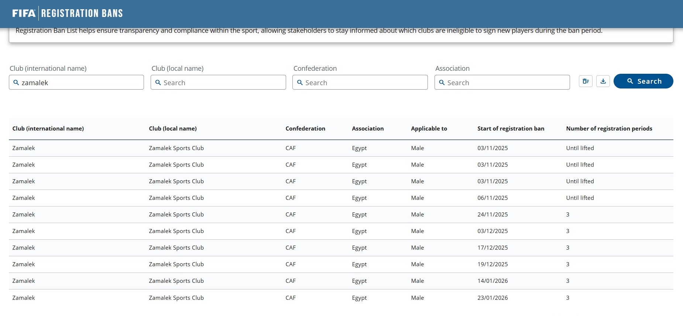Click magnifier icon in international name field
Image resolution: width=683 pixels, height=316 pixels.
click(16, 83)
